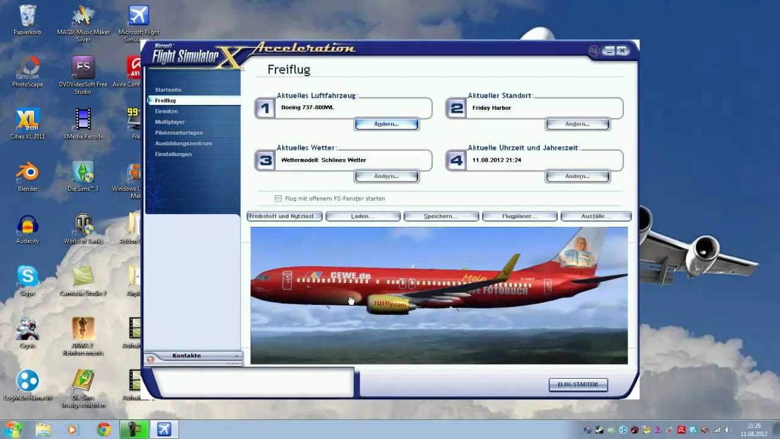The image size is (780, 439).
Task: Click the 11.08.2012 21:24 date field
Action: pyautogui.click(x=545, y=160)
